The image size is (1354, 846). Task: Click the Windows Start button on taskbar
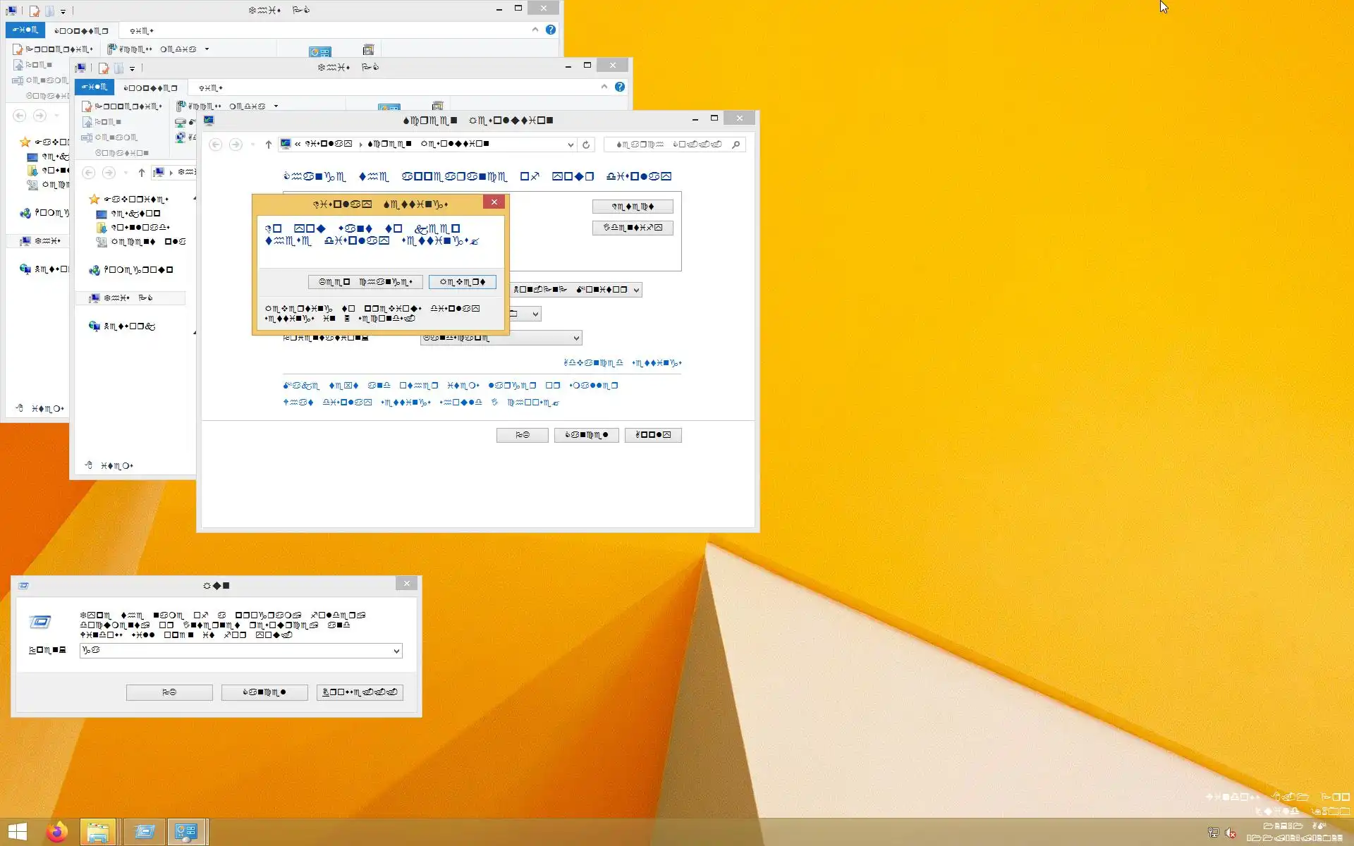click(17, 832)
